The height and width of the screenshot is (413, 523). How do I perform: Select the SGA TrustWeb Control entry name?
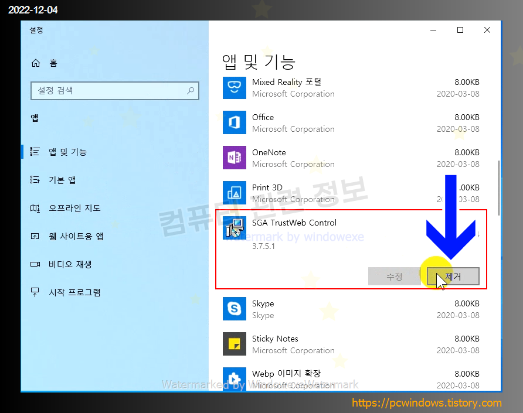pyautogui.click(x=294, y=223)
